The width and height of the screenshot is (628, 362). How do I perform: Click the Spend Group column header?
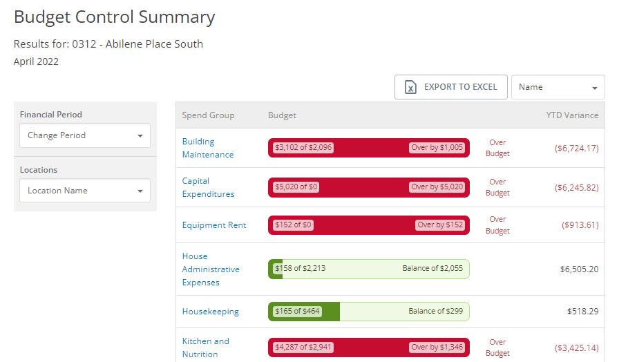[x=208, y=115]
